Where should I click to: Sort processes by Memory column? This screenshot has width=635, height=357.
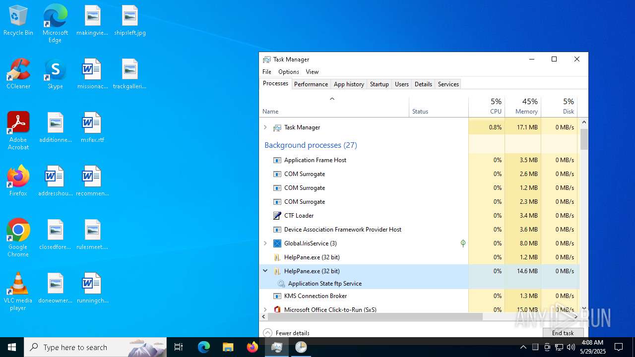coord(523,106)
